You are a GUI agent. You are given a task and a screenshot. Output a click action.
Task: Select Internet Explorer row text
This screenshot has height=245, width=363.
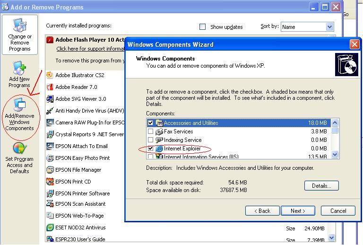tap(182, 149)
